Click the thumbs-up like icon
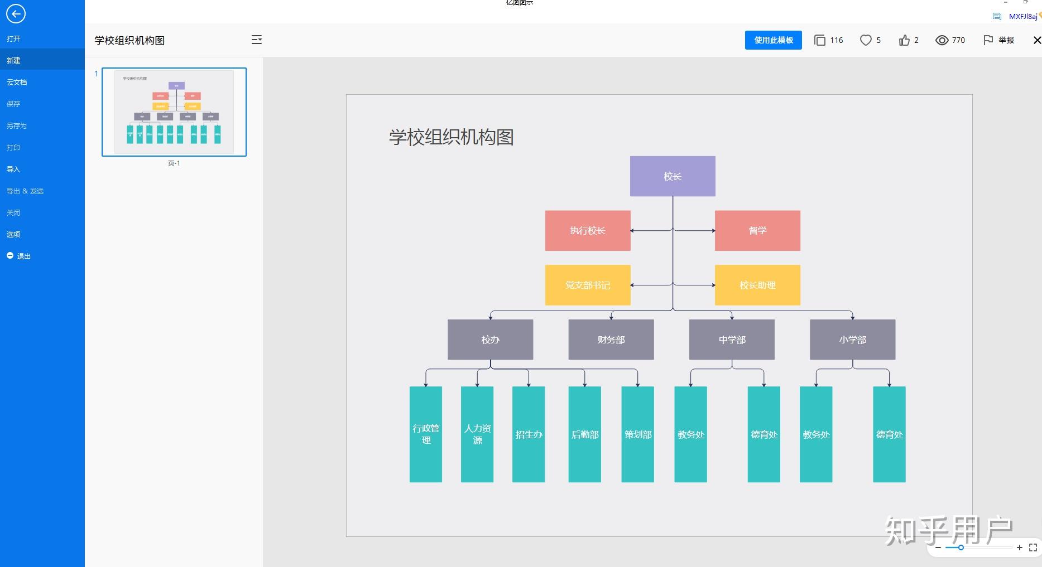1042x567 pixels. [x=905, y=40]
